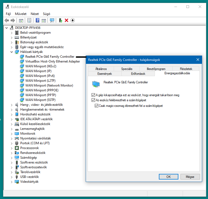Expand Portok (COM és LPT) category
208x199 pixels.
point(11,143)
